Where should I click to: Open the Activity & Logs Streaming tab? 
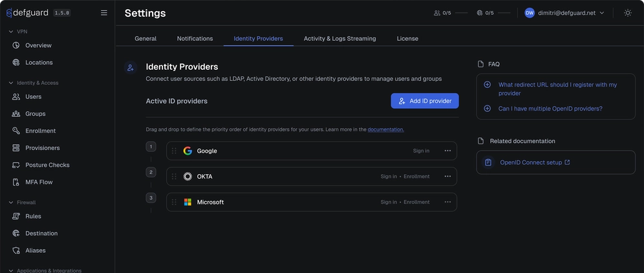click(339, 39)
